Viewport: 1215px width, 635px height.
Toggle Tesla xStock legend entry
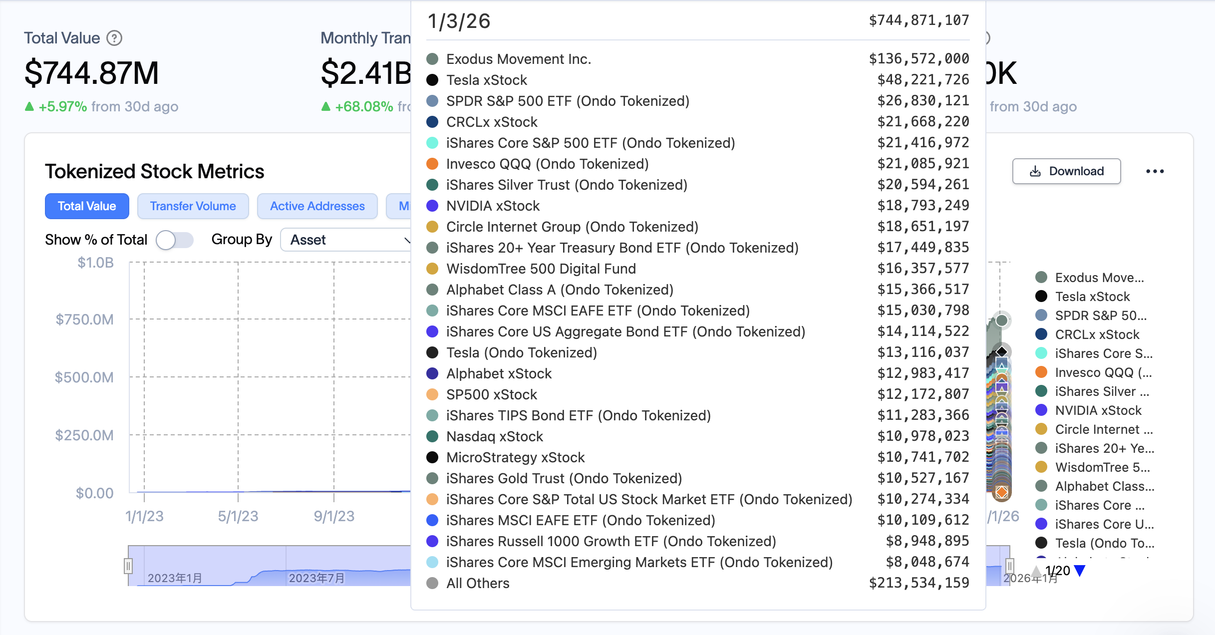tap(1092, 297)
